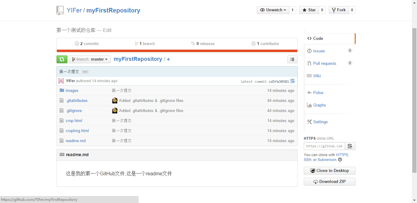The width and height of the screenshot is (417, 203).
Task: Open the YIFer user link in header
Action: [x=74, y=10]
